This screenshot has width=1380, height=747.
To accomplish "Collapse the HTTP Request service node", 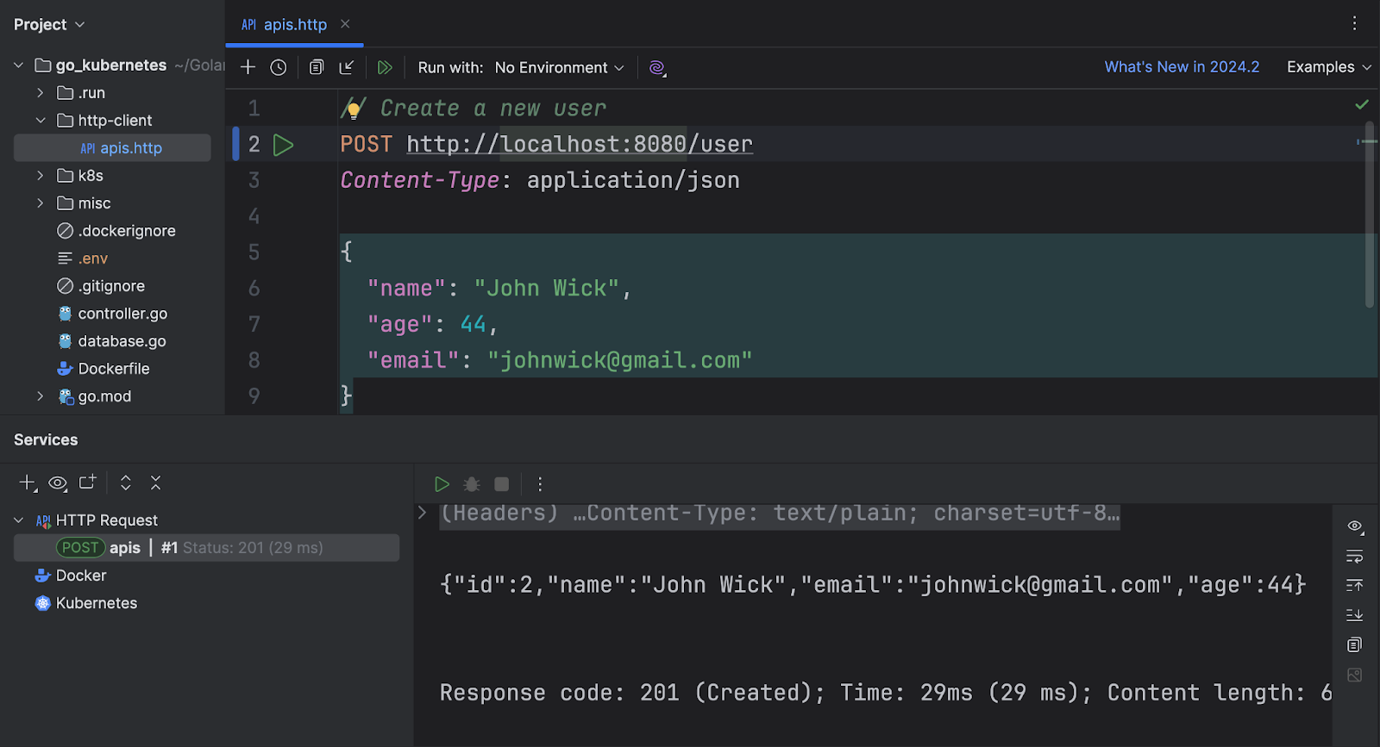I will pos(18,520).
